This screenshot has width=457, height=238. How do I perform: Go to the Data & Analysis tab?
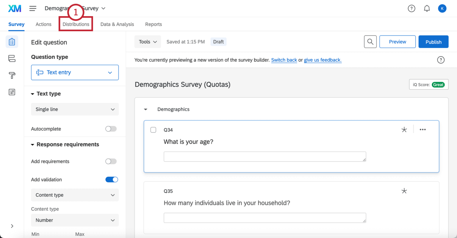click(117, 24)
